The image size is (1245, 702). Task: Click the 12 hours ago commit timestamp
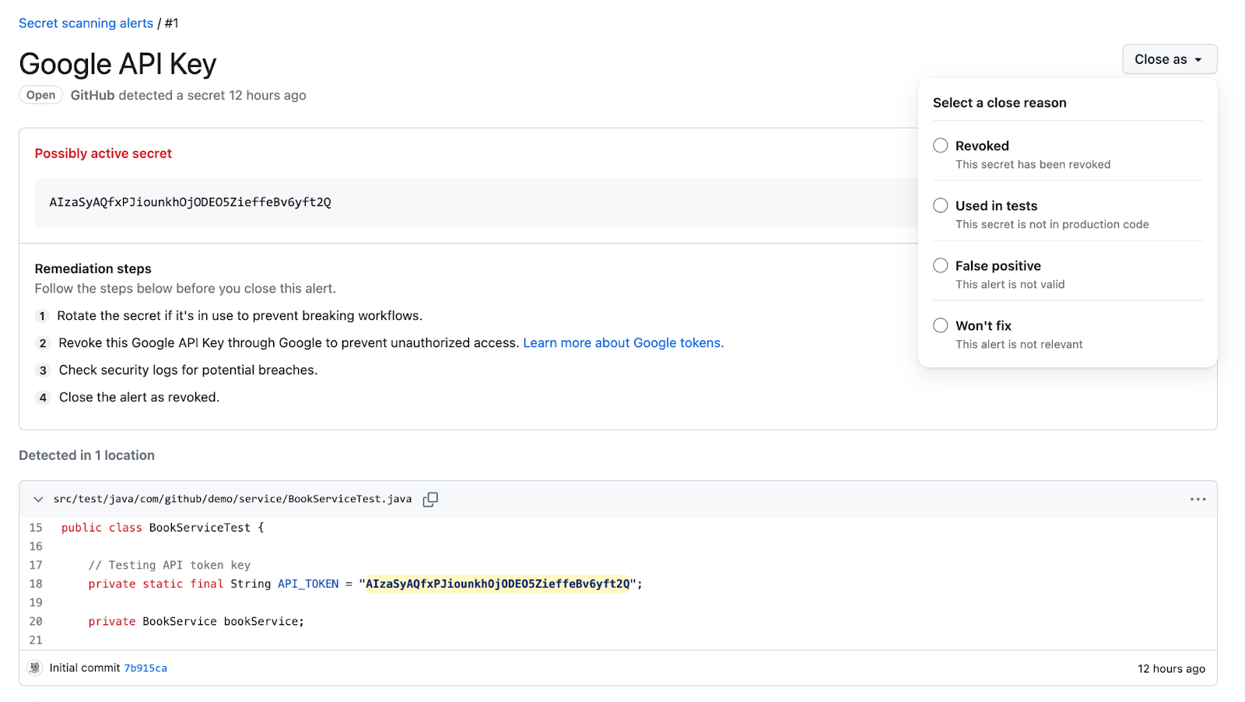tap(1170, 669)
